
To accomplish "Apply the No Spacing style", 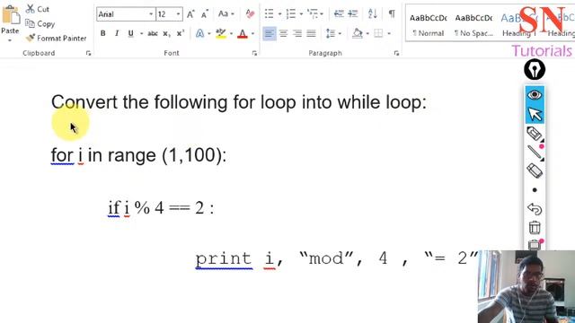I will 473,25.
